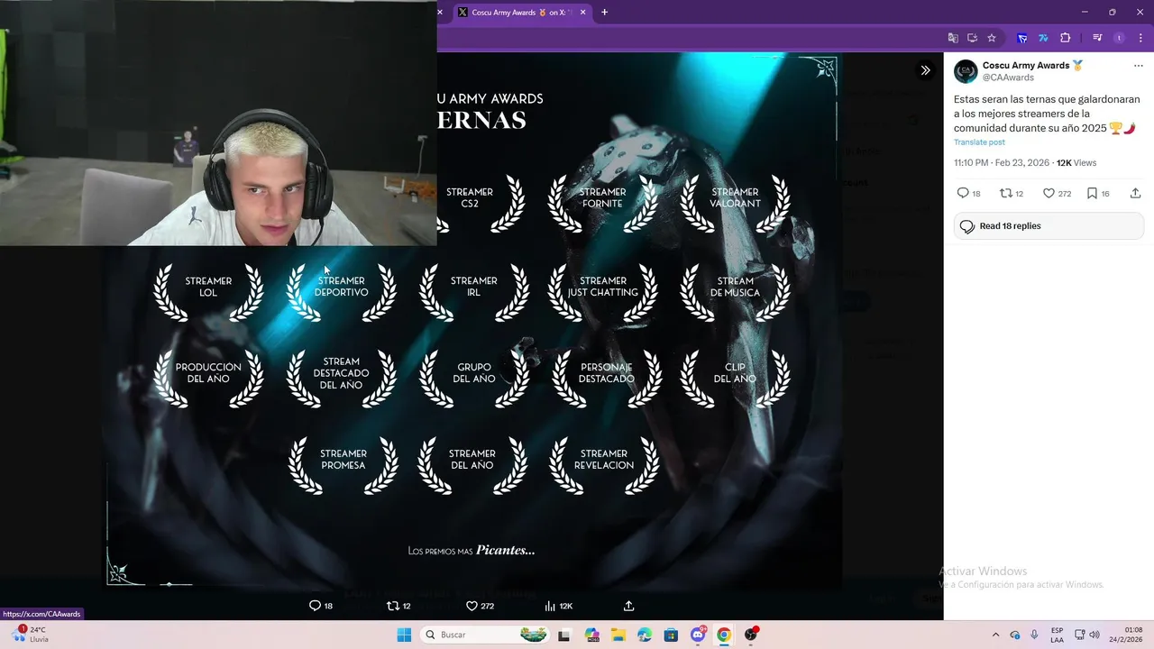
Task: Click the STREAMER DEL AÑO award badge
Action: 472,465
